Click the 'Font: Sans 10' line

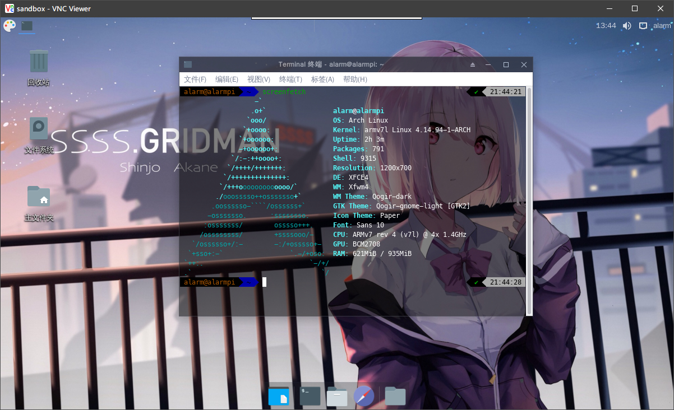click(358, 225)
